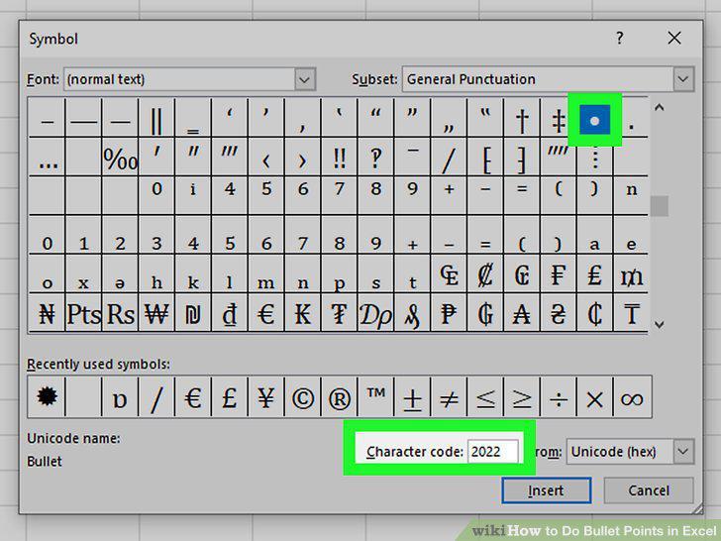The height and width of the screenshot is (541, 721).
Task: Pick the austral ₳ symbol
Action: pos(522,313)
